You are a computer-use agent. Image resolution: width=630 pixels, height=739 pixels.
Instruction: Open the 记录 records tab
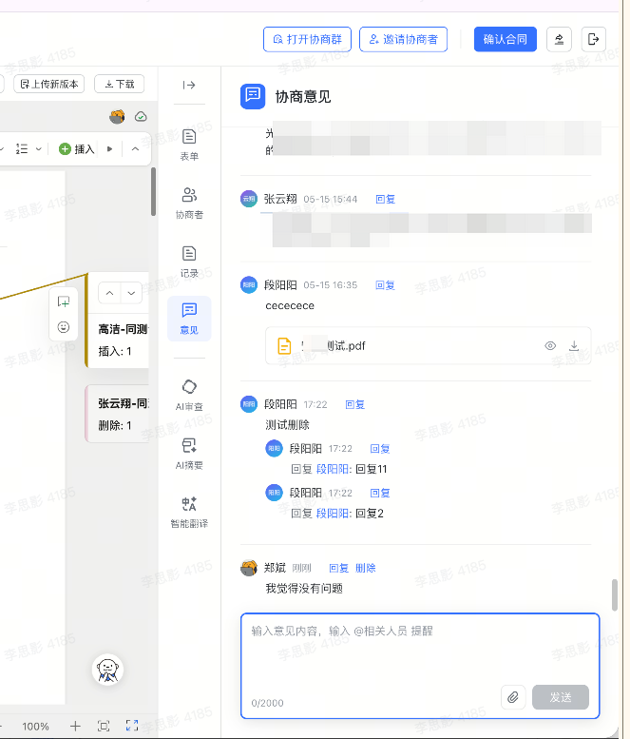click(189, 262)
